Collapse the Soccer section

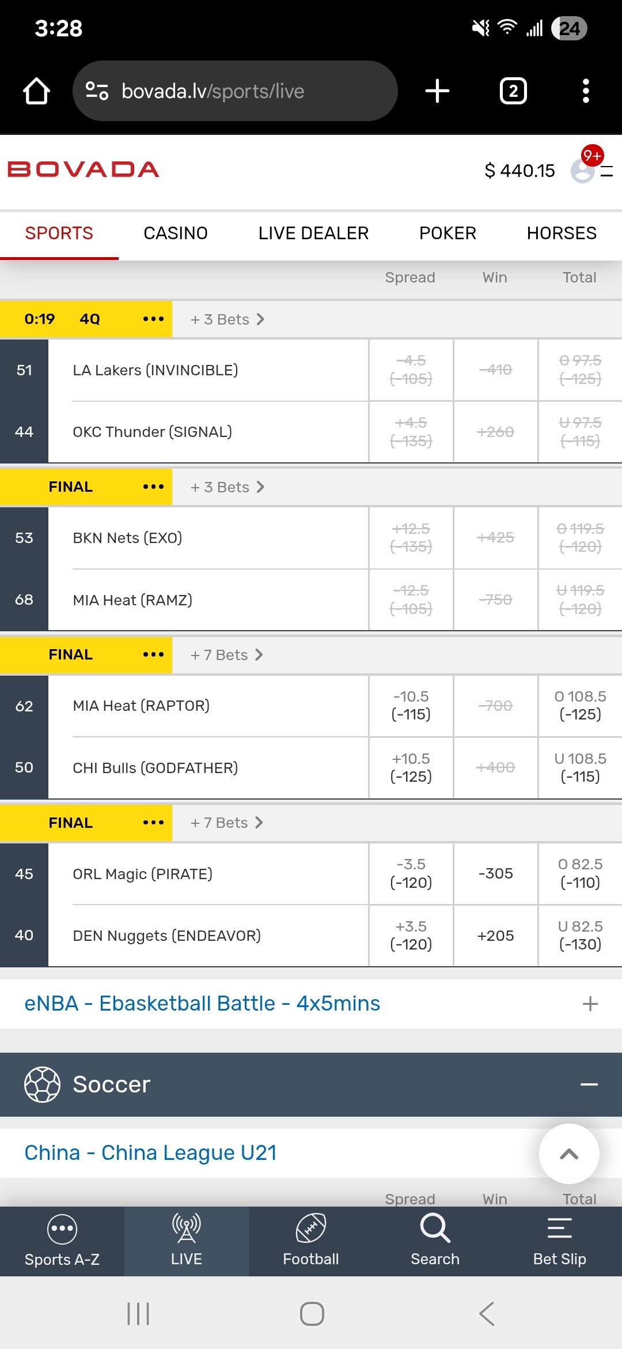(589, 1084)
